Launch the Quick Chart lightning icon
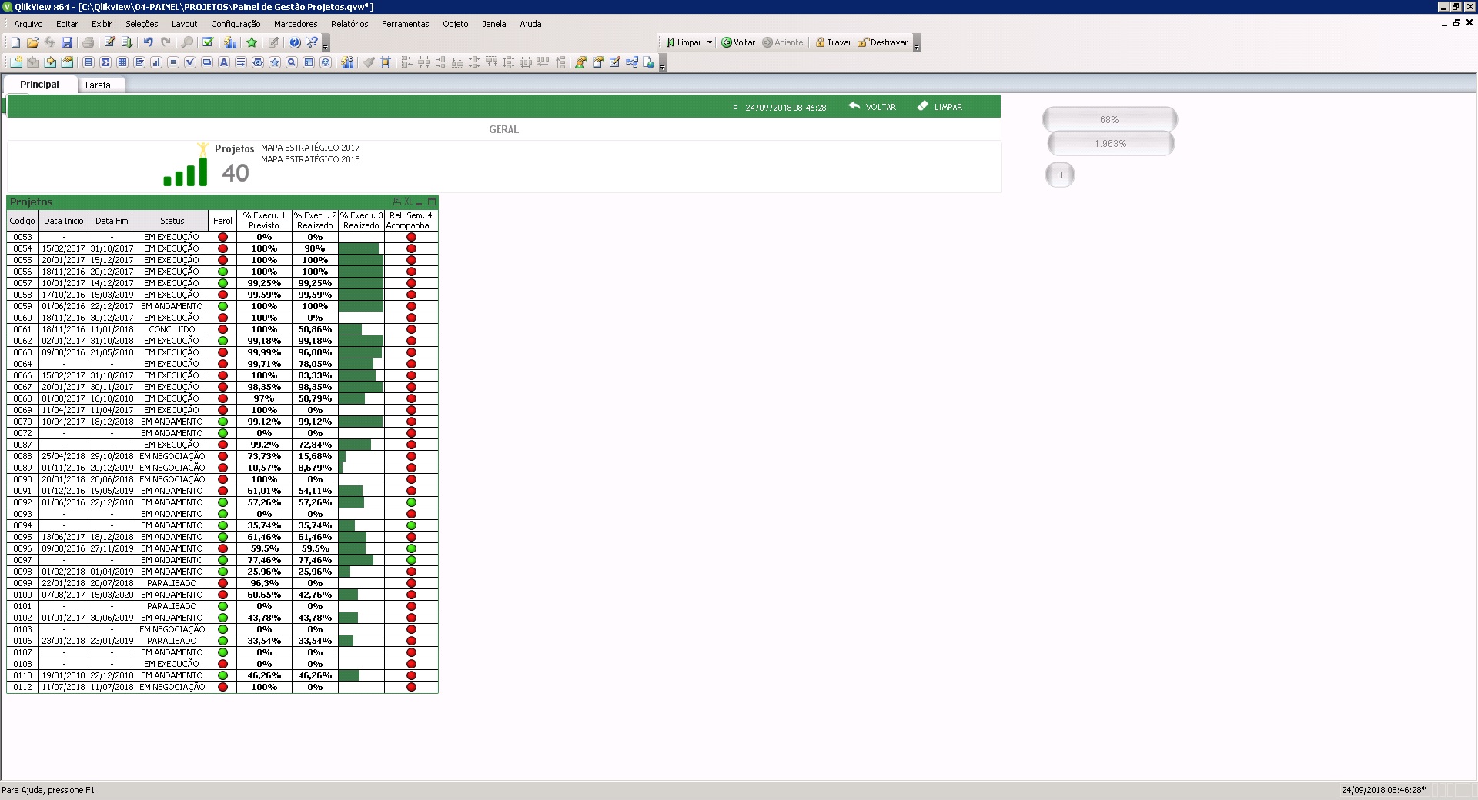Image resolution: width=1478 pixels, height=800 pixels. coord(230,42)
